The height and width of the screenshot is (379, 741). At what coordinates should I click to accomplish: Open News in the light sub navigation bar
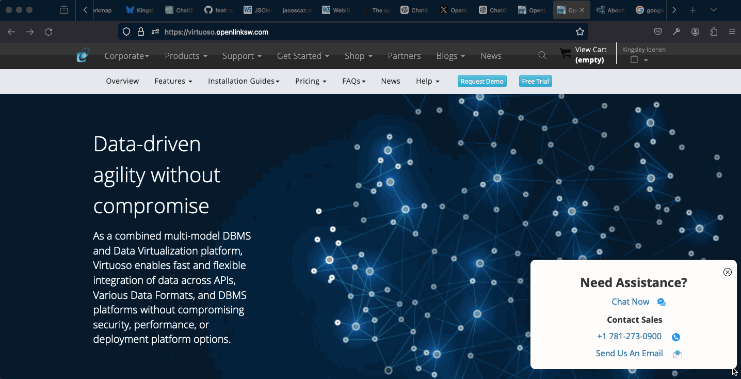pyautogui.click(x=391, y=81)
